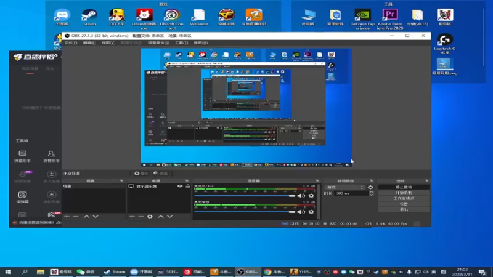Mute the 桌面音频 audio channel
493x277 pixels.
tap(301, 212)
